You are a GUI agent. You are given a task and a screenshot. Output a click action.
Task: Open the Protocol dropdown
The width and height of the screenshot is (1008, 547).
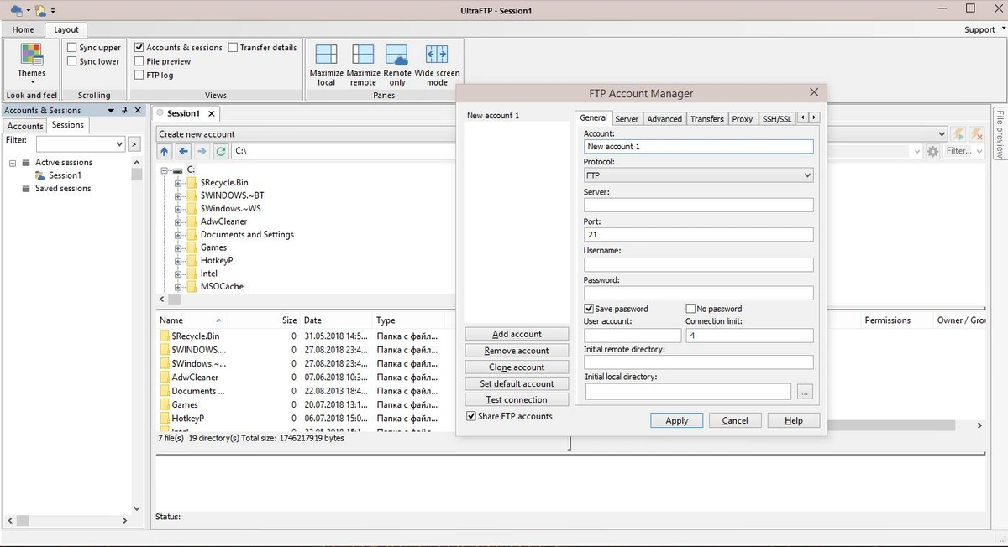pyautogui.click(x=698, y=175)
